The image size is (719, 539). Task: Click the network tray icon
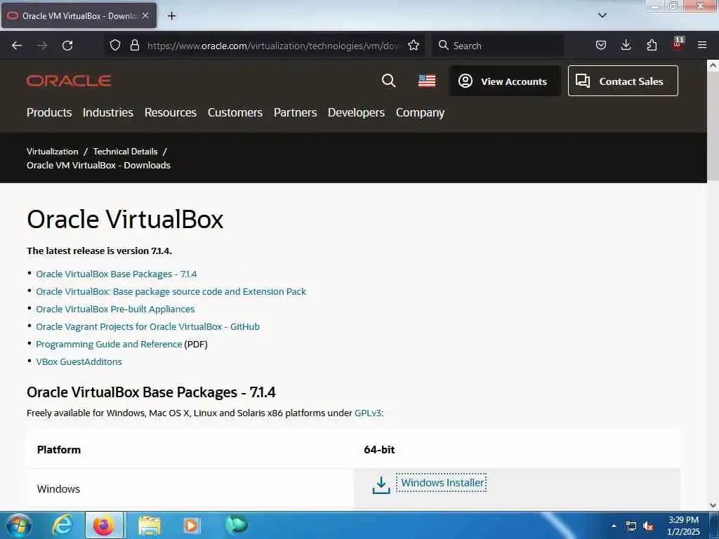point(631,526)
